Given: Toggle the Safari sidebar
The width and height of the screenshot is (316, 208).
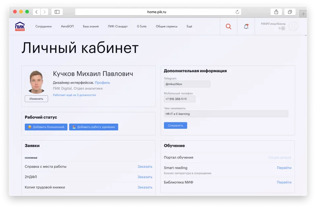Looking at the screenshot, I should (57, 12).
